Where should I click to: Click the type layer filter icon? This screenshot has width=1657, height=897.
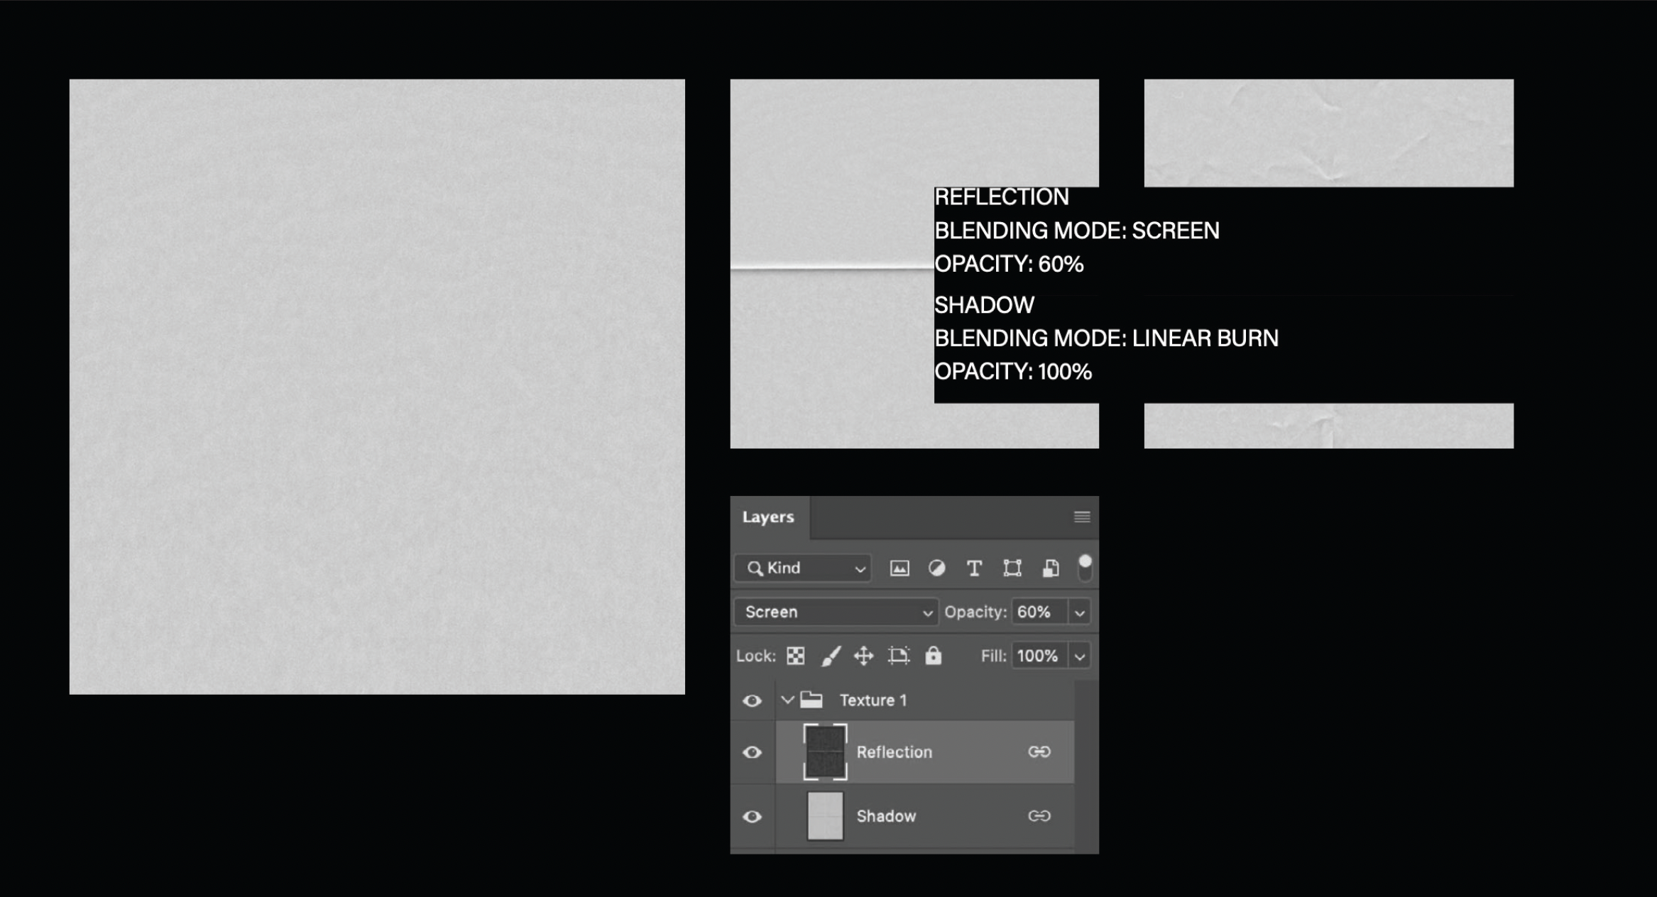click(x=974, y=568)
